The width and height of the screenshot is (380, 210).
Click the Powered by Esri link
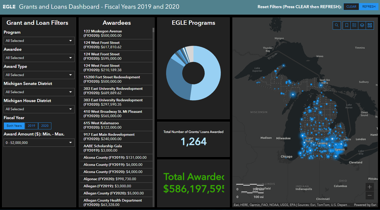[x=365, y=205]
